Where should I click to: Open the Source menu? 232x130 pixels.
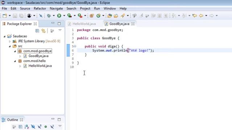[25, 9]
